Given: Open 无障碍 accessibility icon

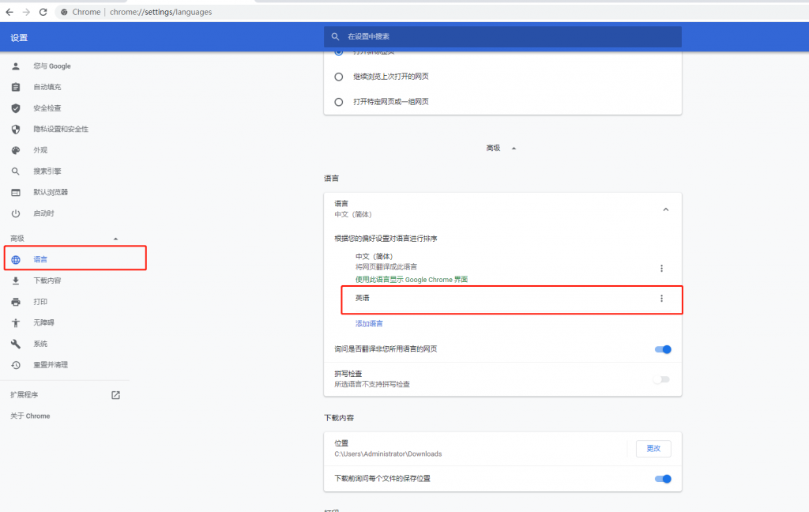Looking at the screenshot, I should pyautogui.click(x=16, y=322).
